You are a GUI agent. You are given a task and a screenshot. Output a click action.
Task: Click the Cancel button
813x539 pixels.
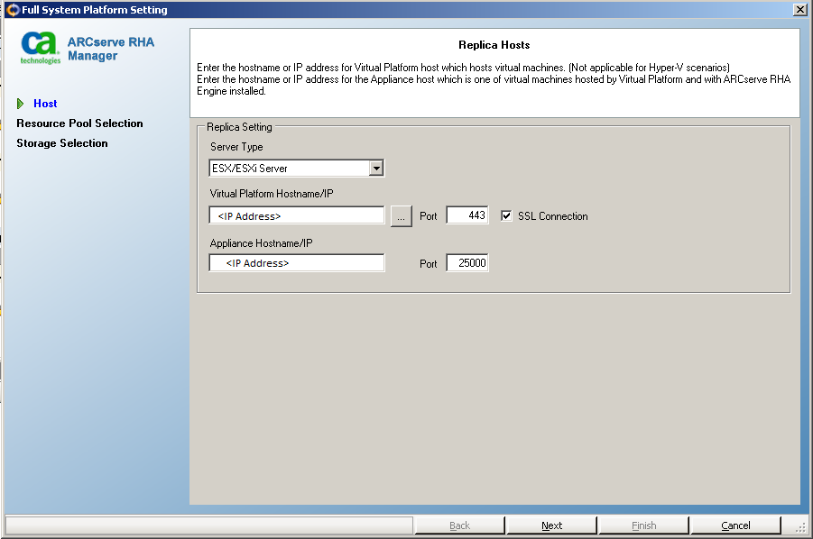tap(735, 525)
